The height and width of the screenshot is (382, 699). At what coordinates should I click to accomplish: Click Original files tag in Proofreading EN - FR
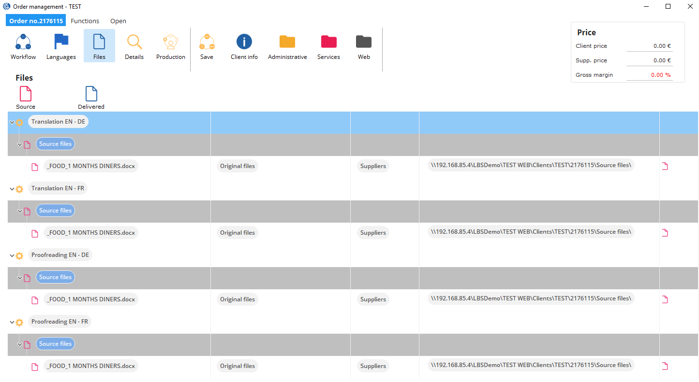(x=237, y=366)
